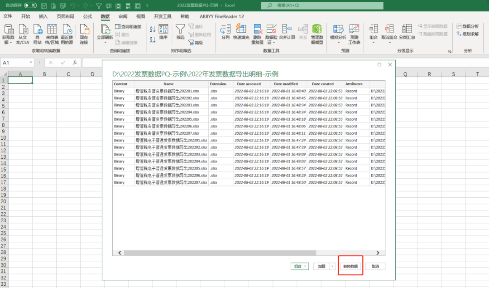Open the ABBYY FineReader 12 tab
Viewport: 489px width, 288px height.
click(222, 16)
